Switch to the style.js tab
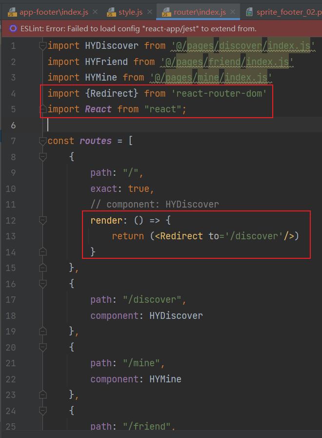Viewport: 322px width, 438px height. [130, 12]
